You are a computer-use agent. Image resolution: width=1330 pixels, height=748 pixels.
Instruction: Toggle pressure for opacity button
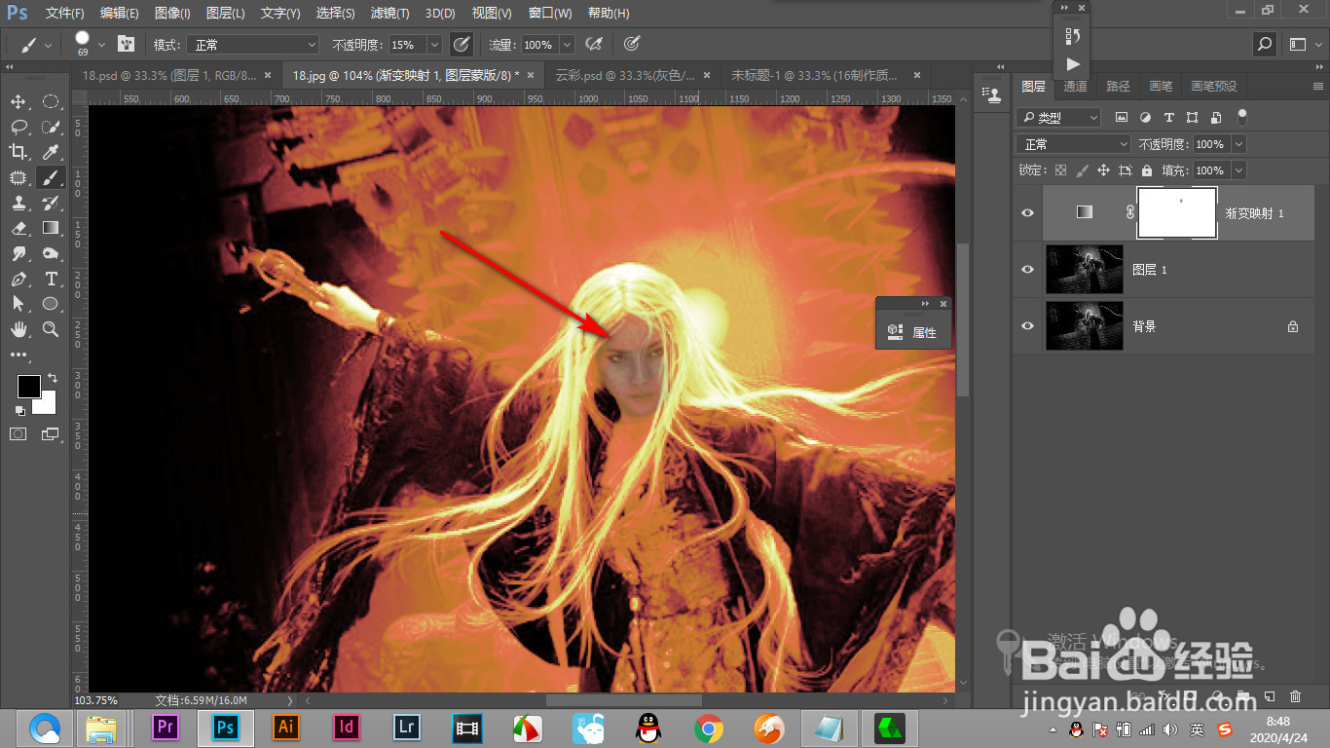(x=462, y=44)
